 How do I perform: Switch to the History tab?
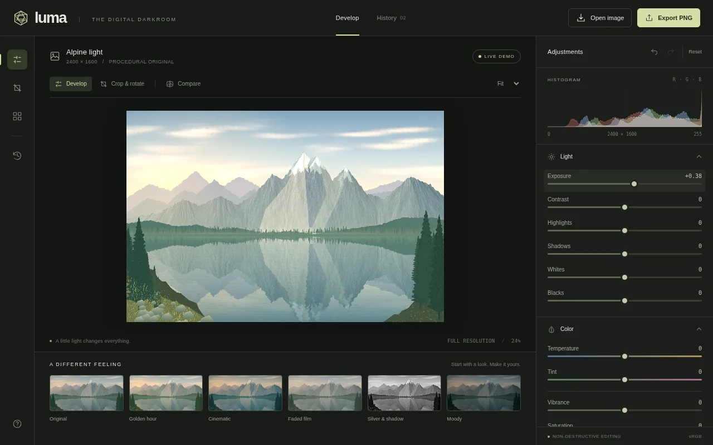click(x=391, y=18)
